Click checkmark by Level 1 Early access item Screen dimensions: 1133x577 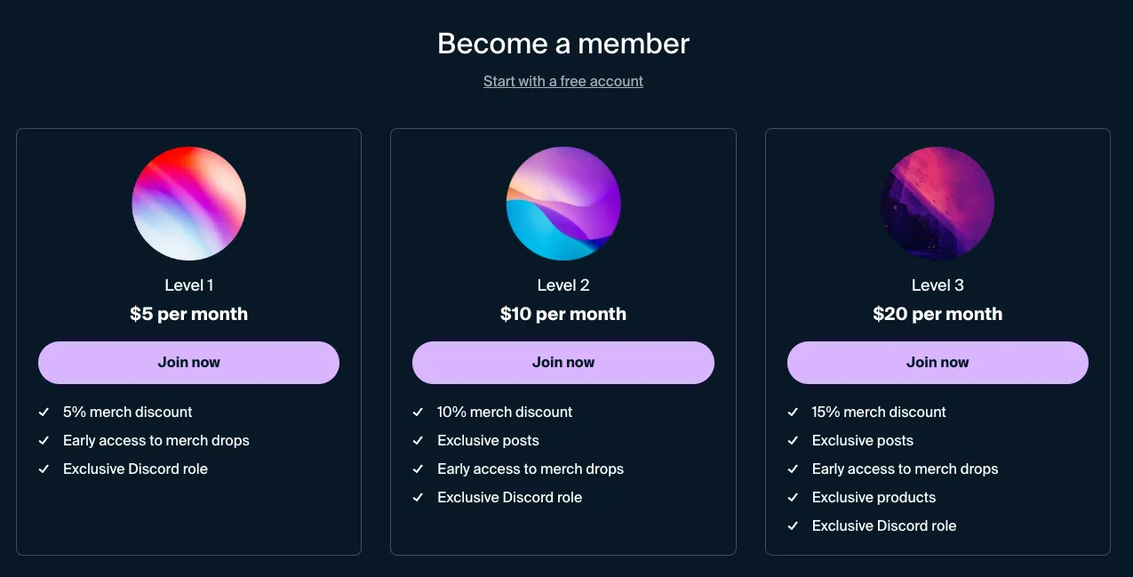click(44, 441)
